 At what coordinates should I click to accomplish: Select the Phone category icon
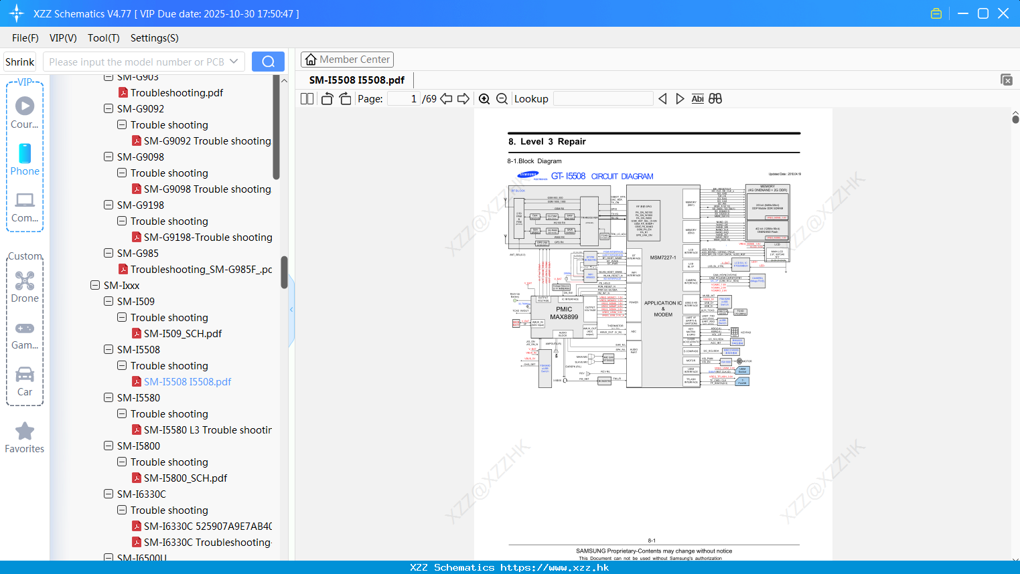pos(25,159)
